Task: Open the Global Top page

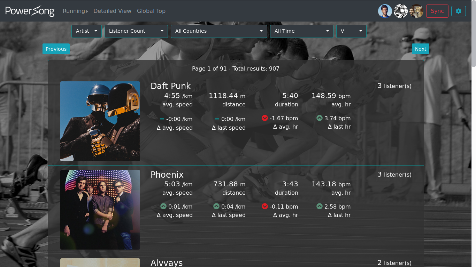Action: pyautogui.click(x=151, y=11)
